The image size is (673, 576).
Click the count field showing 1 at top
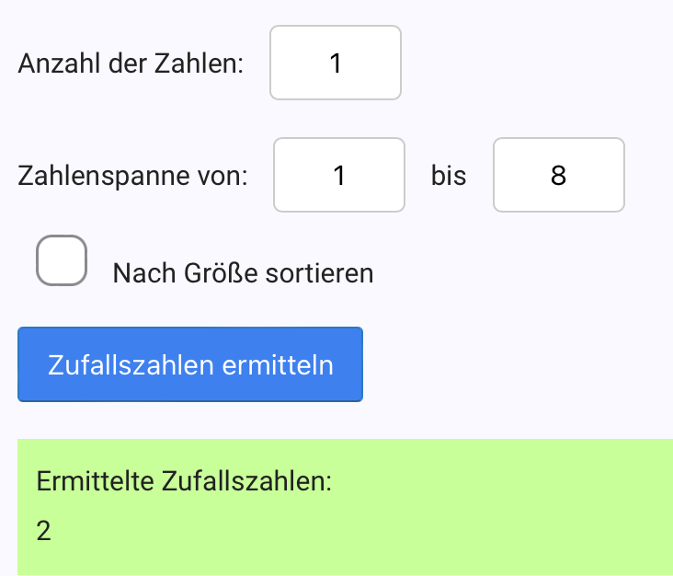point(336,63)
